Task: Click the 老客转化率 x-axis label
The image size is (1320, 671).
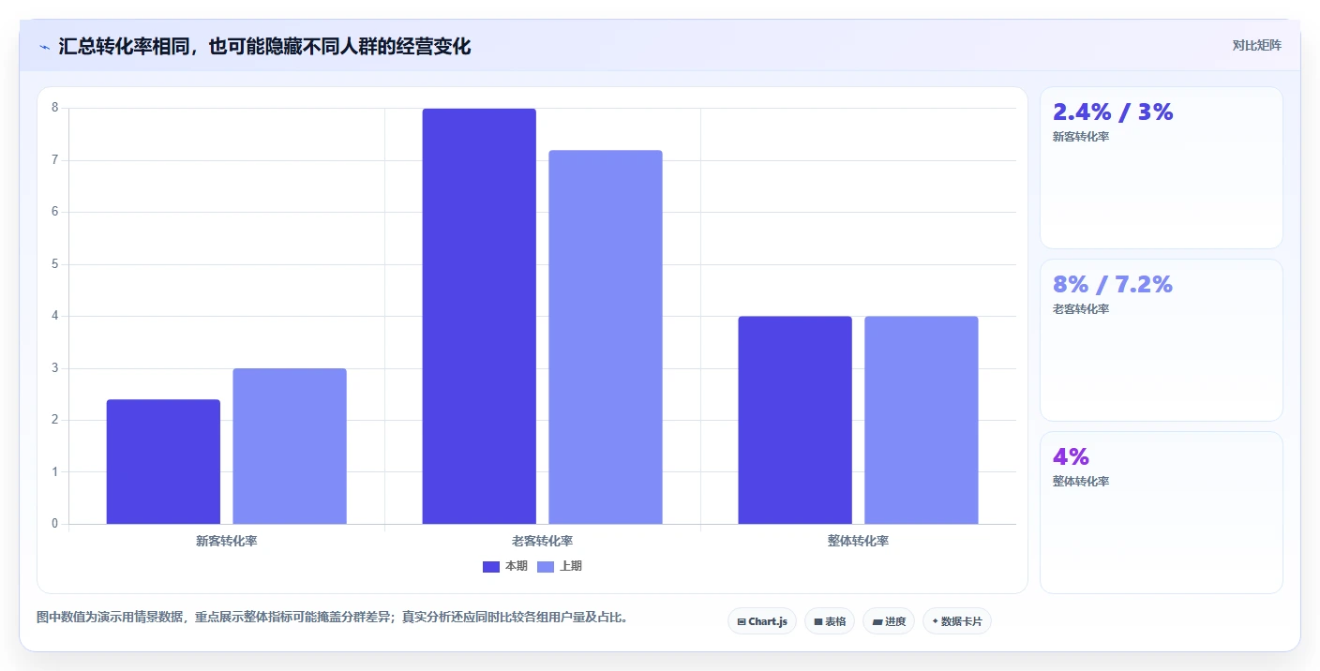Action: click(x=543, y=542)
